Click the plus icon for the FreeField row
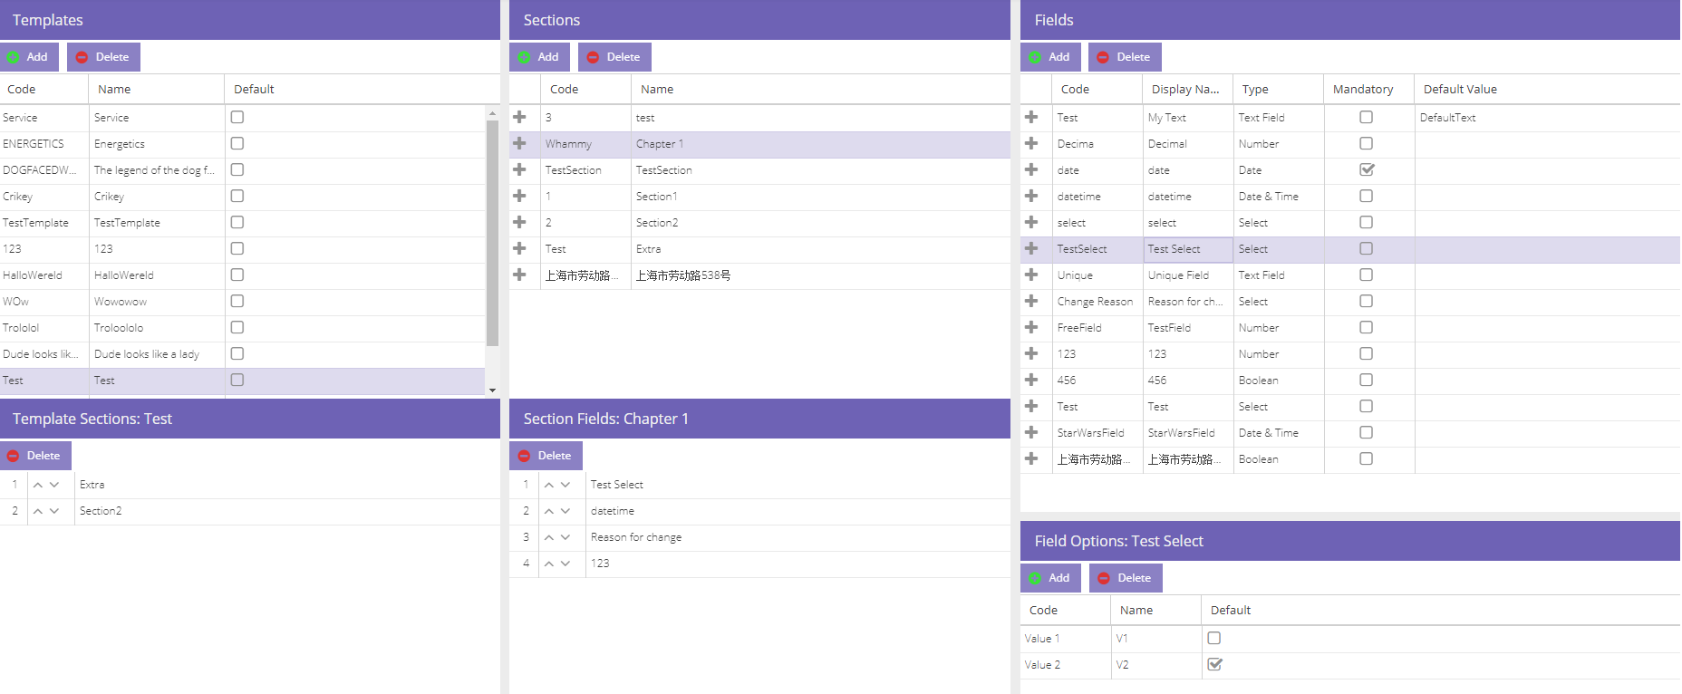Screen dimensions: 1682x694 [x=1031, y=327]
